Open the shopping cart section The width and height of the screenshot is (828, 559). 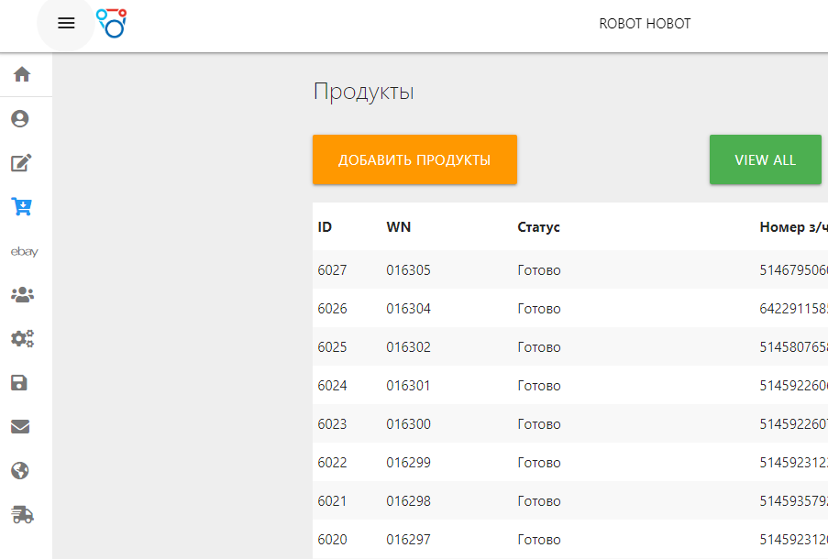click(x=21, y=206)
